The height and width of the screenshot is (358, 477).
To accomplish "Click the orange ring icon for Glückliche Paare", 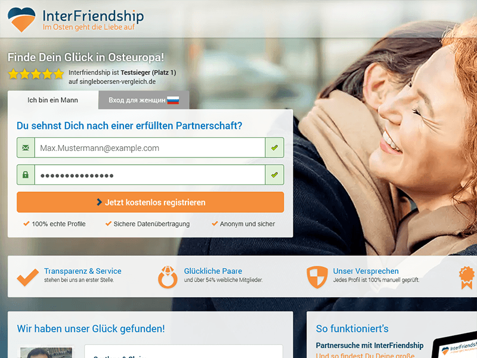I will [x=168, y=277].
